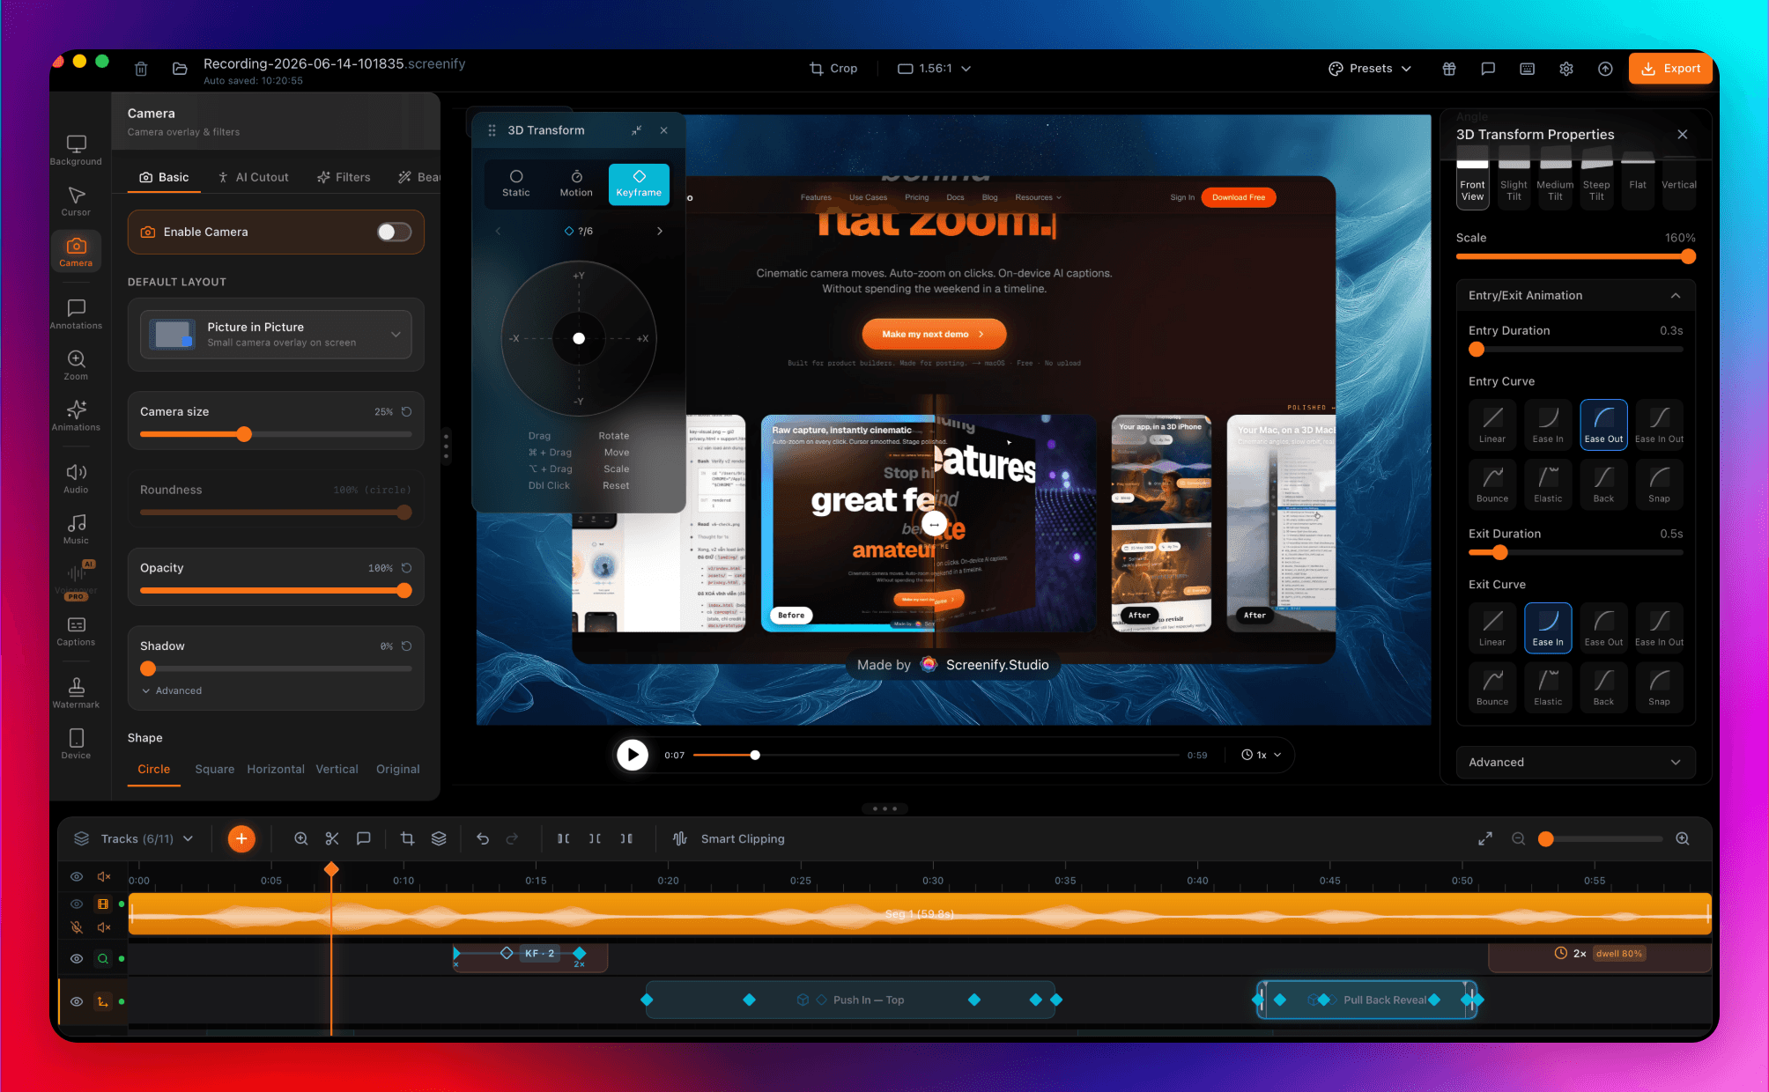Open the Audio sidebar panel
This screenshot has width=1769, height=1092.
click(76, 478)
